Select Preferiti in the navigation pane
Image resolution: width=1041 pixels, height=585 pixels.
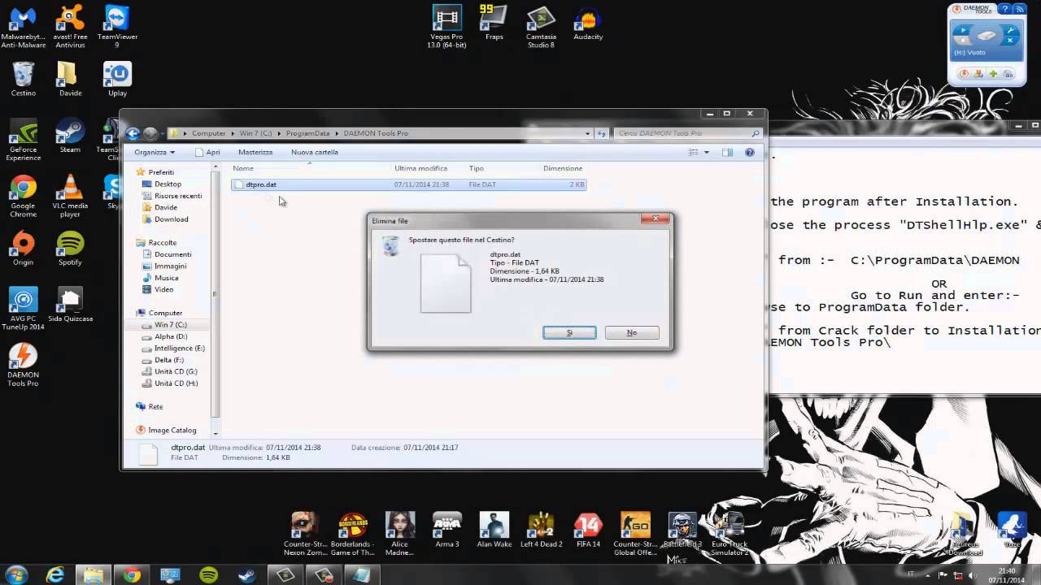161,172
